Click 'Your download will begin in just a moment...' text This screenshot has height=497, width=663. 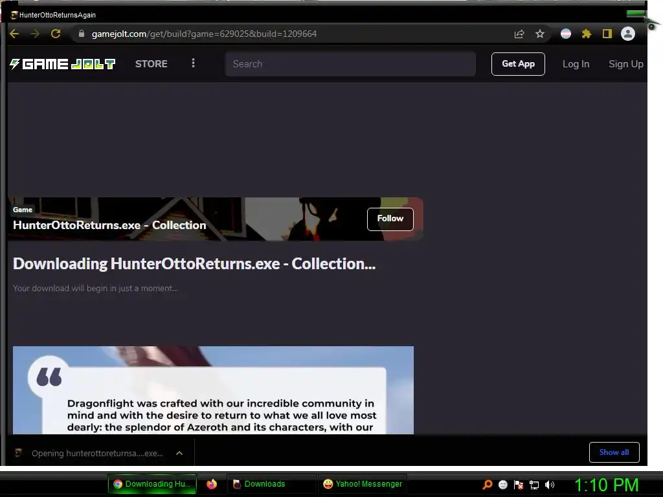(x=95, y=288)
